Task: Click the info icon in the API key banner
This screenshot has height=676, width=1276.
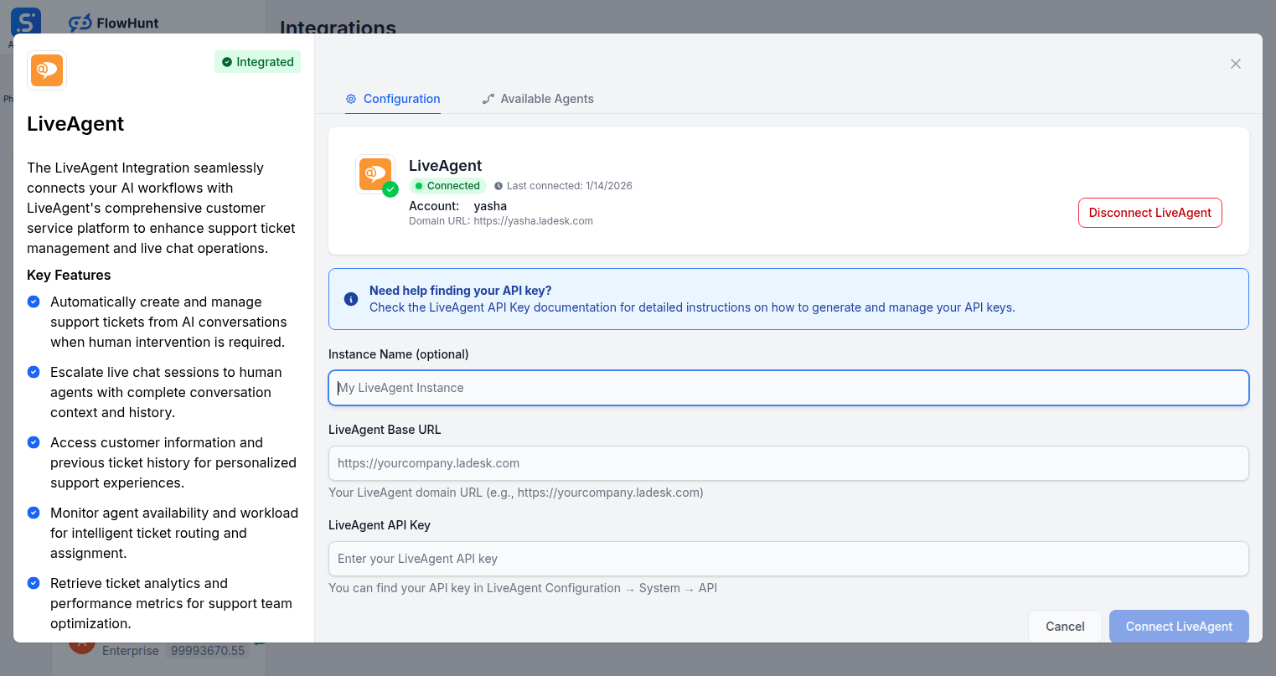Action: (351, 298)
